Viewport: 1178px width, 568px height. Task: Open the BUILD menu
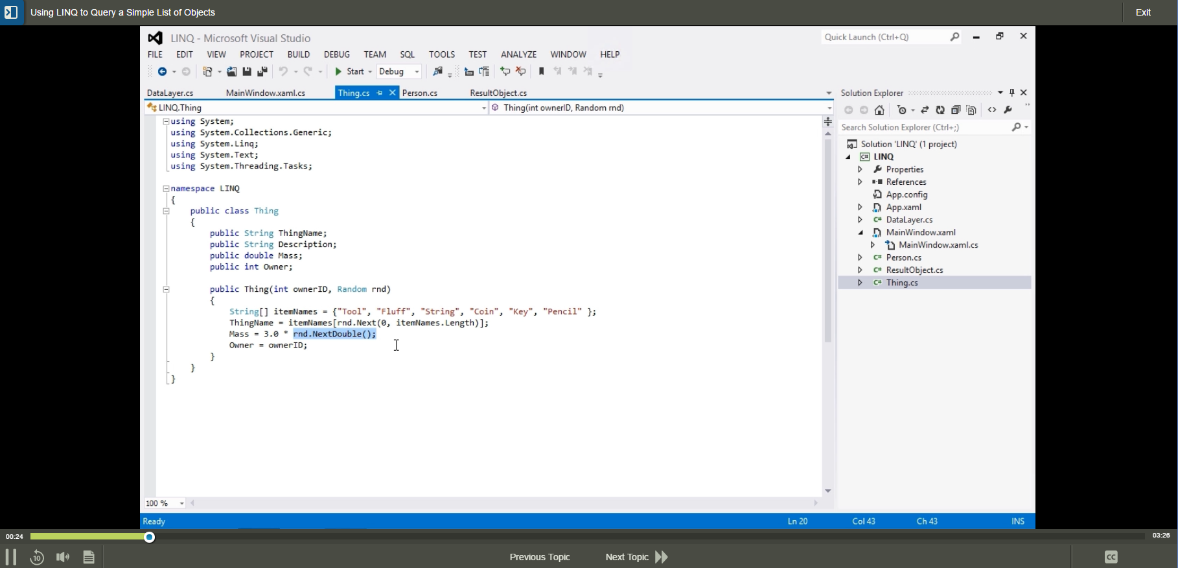tap(299, 54)
